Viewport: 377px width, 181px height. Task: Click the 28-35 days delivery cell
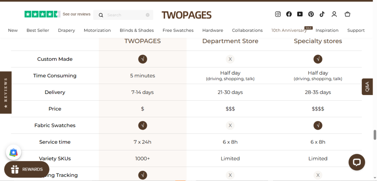[318, 92]
